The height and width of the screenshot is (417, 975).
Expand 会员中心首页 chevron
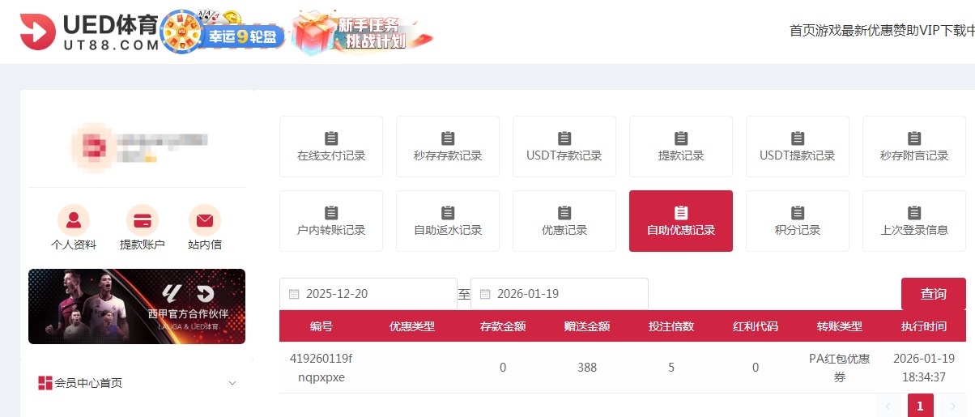point(232,383)
